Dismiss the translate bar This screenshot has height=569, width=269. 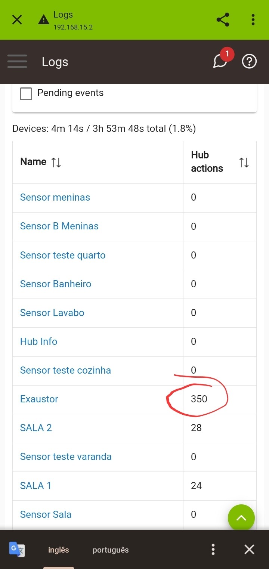coord(249,550)
